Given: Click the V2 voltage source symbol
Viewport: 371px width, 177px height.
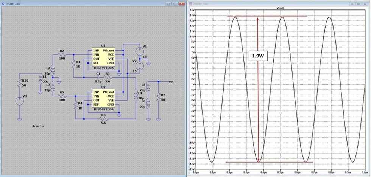Looking at the screenshot, I should [x=139, y=66].
